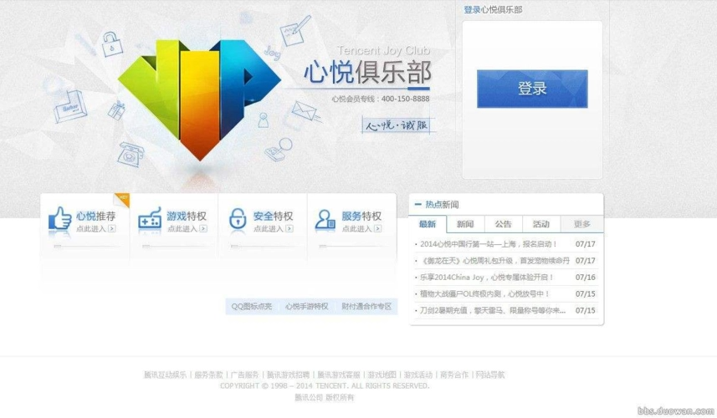Click the arrow beside 点此进入 under 心悦推荐
717x418 pixels.
(112, 228)
